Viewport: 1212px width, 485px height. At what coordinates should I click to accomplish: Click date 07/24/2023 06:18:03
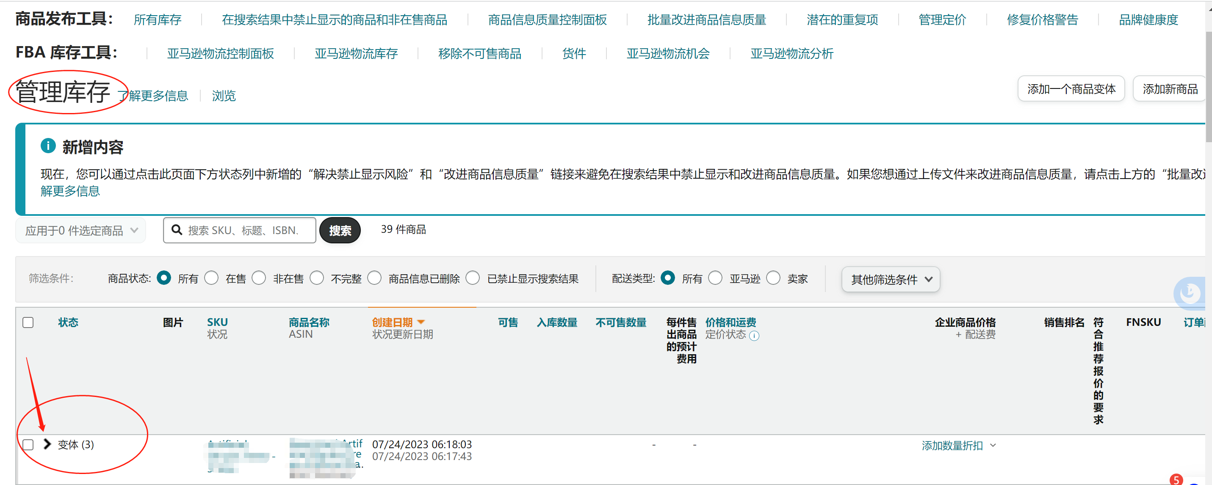click(422, 444)
